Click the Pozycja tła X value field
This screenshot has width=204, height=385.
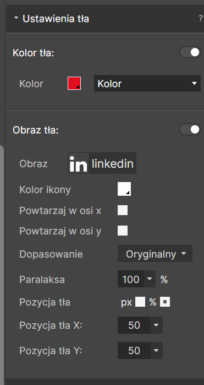pyautogui.click(x=134, y=325)
